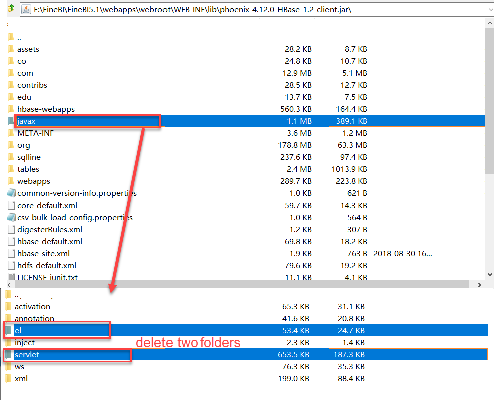Image resolution: width=494 pixels, height=400 pixels.
Task: Select the 'javax' folder name
Action: (x=26, y=121)
